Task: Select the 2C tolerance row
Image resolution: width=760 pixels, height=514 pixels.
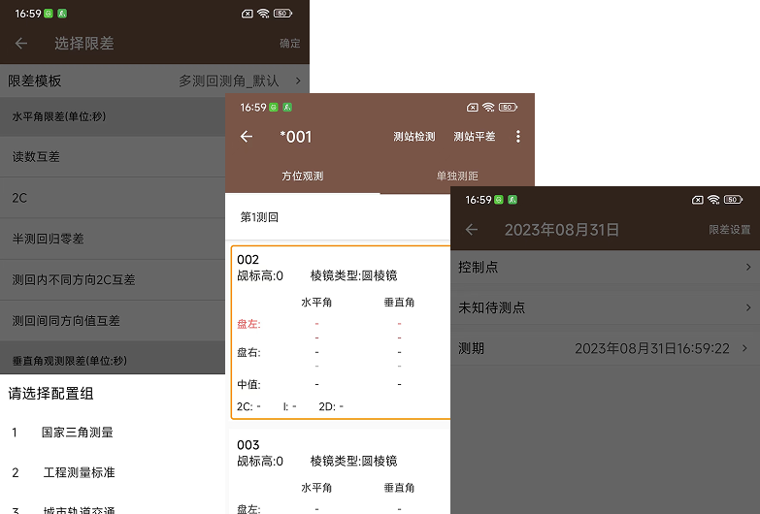Action: click(x=113, y=198)
